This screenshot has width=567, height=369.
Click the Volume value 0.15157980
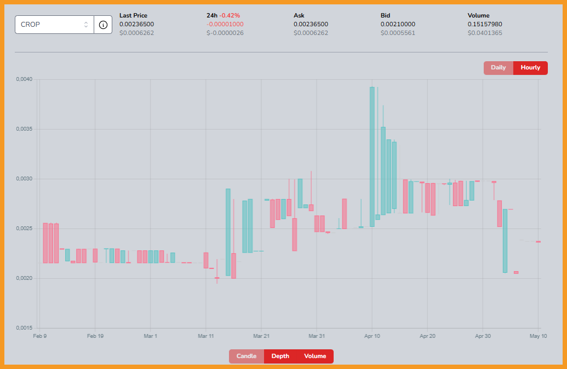485,24
